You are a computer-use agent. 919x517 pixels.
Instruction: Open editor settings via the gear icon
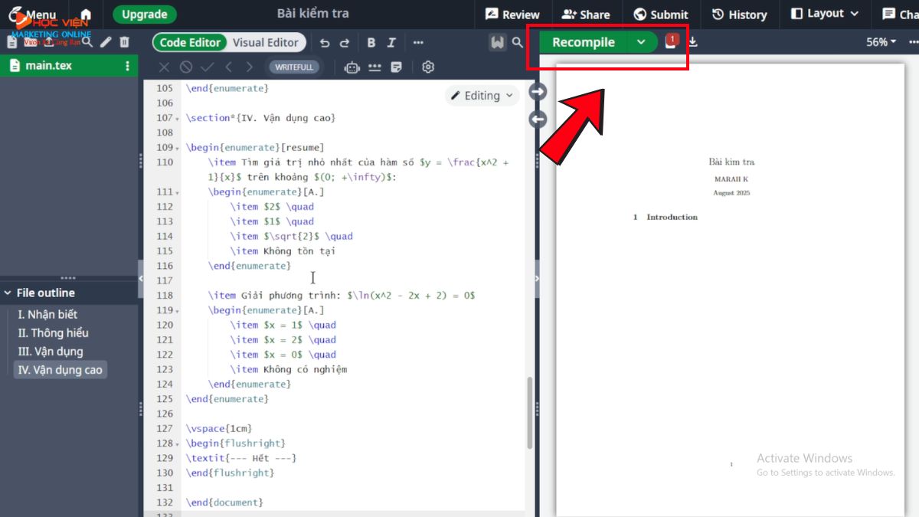428,67
